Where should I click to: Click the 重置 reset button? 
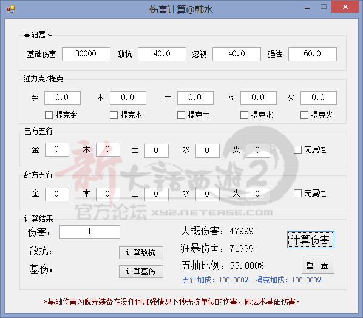coord(318,265)
